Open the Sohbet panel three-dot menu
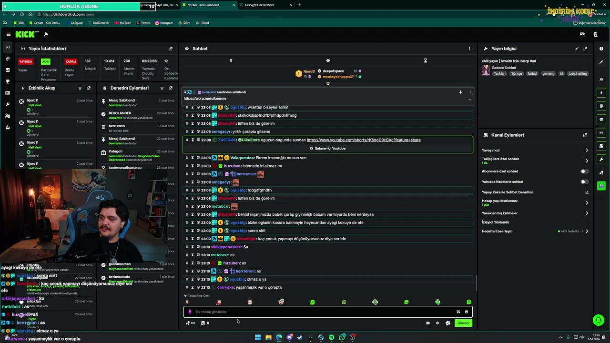 coord(469,49)
